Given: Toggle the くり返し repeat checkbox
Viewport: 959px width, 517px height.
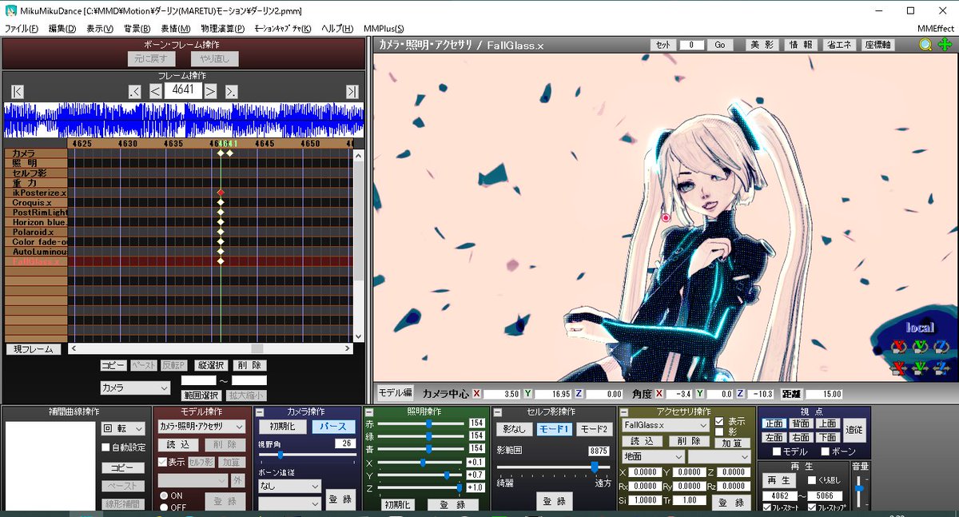Looking at the screenshot, I should point(812,480).
